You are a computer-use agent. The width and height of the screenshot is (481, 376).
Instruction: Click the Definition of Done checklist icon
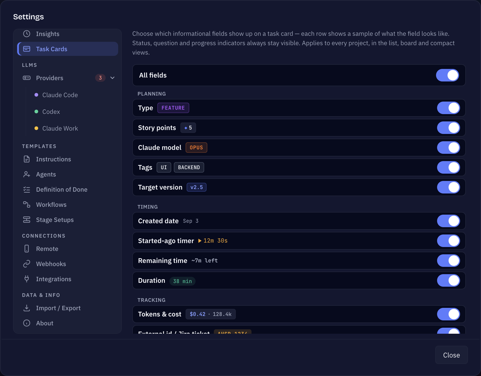tap(27, 189)
